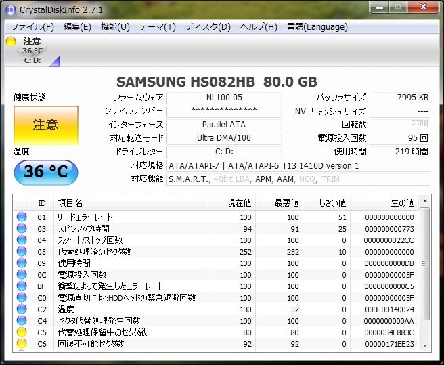
Task: Click the yellow warning icon for attribute C6
Action: (x=22, y=344)
